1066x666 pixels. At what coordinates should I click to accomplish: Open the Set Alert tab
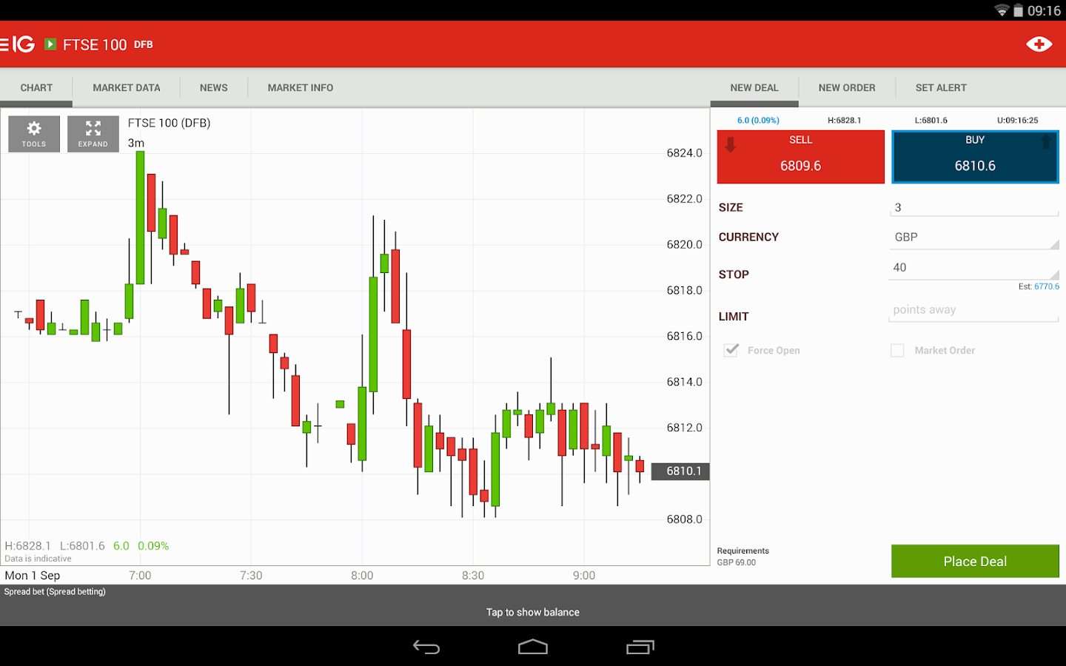click(941, 87)
